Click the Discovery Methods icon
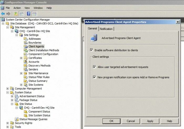 pyautogui.click(x=25, y=66)
